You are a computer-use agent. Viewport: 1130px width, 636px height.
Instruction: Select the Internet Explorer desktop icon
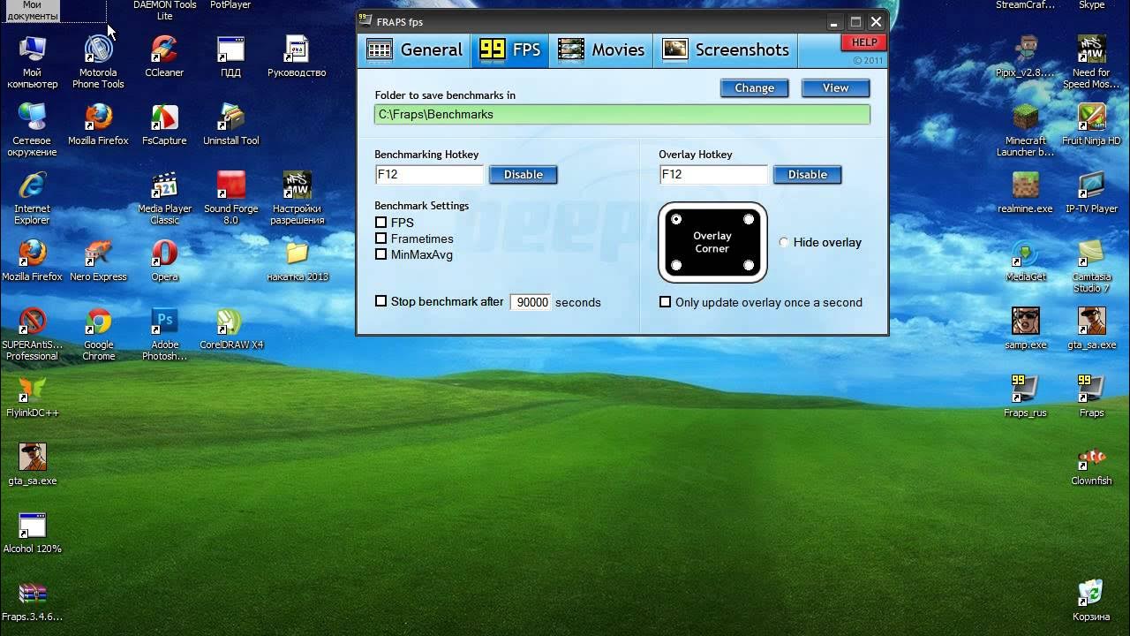pyautogui.click(x=32, y=198)
